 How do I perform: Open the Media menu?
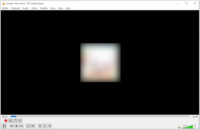pyautogui.click(x=5, y=8)
